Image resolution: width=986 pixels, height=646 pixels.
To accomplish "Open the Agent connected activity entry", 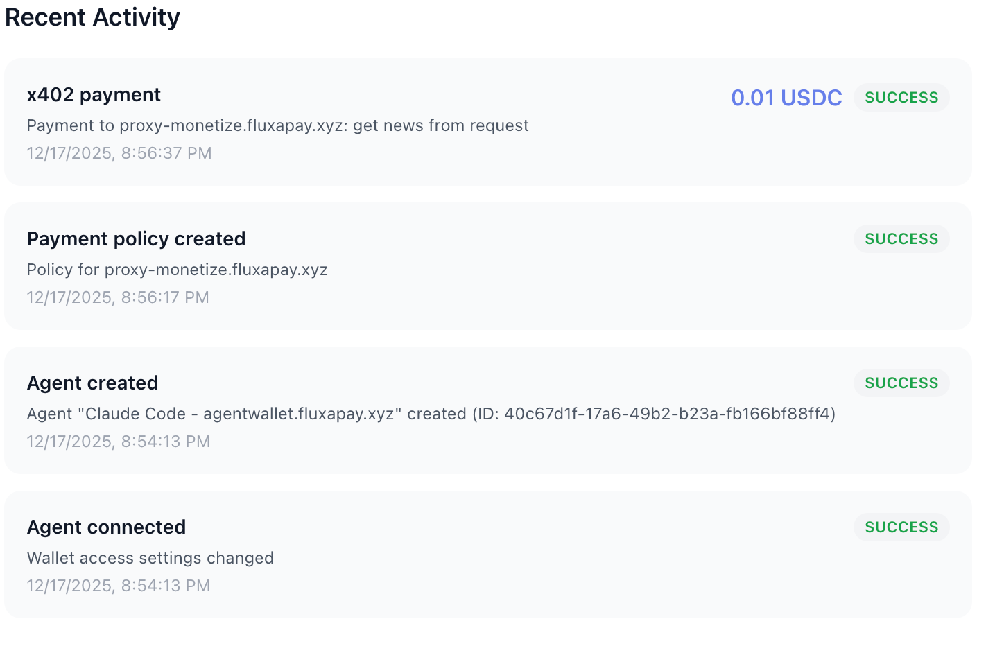I will 106,527.
